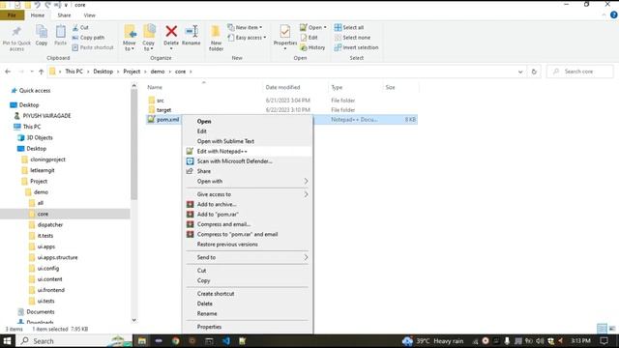This screenshot has height=348, width=619.
Task: Click the Search core input field
Action: pos(580,72)
